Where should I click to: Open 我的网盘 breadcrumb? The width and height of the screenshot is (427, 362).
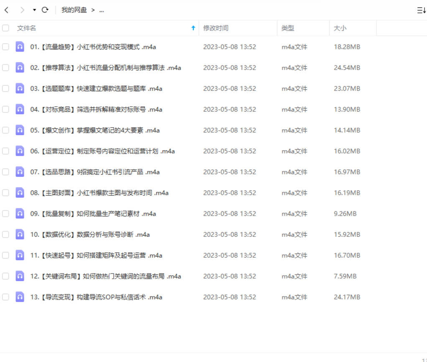point(74,10)
